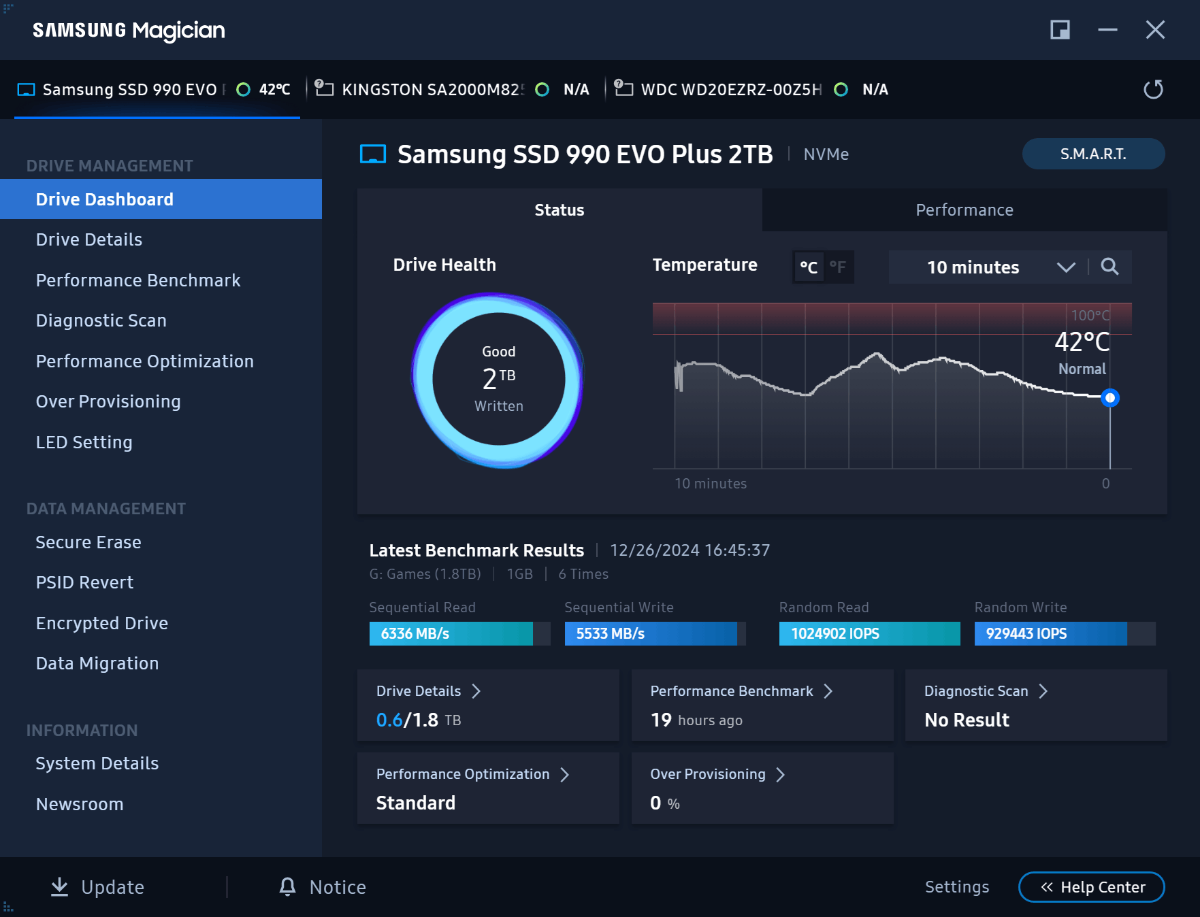
Task: Click the Sequential Write 5533 MB/s bar
Action: point(655,633)
